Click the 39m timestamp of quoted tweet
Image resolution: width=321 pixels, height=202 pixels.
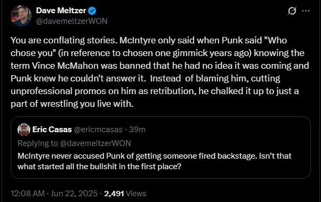tap(137, 130)
